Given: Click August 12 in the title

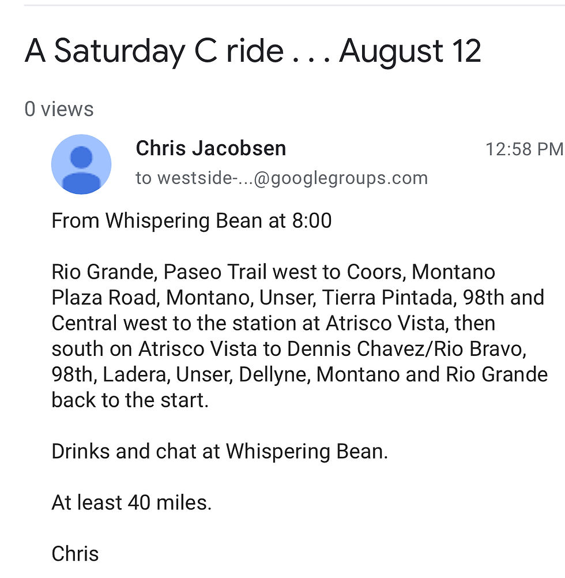Looking at the screenshot, I should 410,51.
